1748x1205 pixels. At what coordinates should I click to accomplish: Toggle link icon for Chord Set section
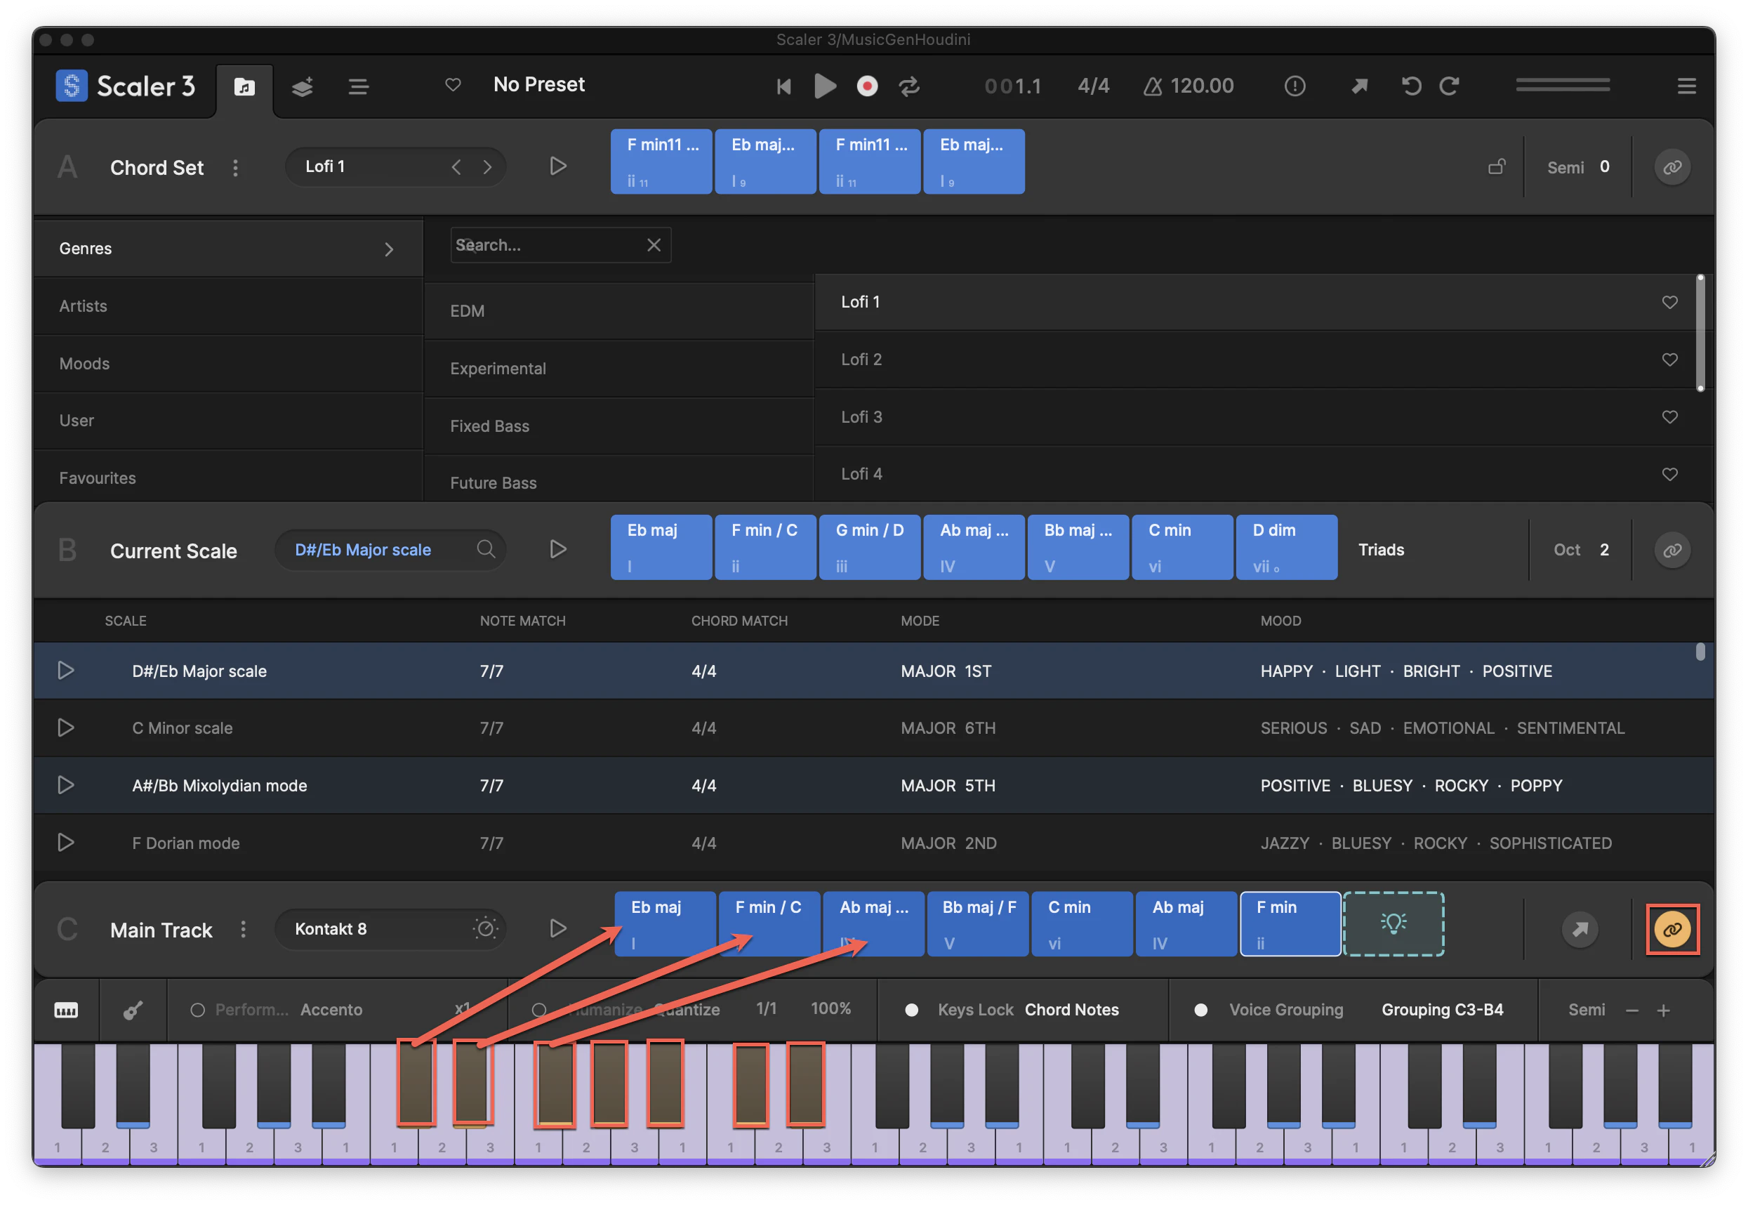(x=1671, y=167)
